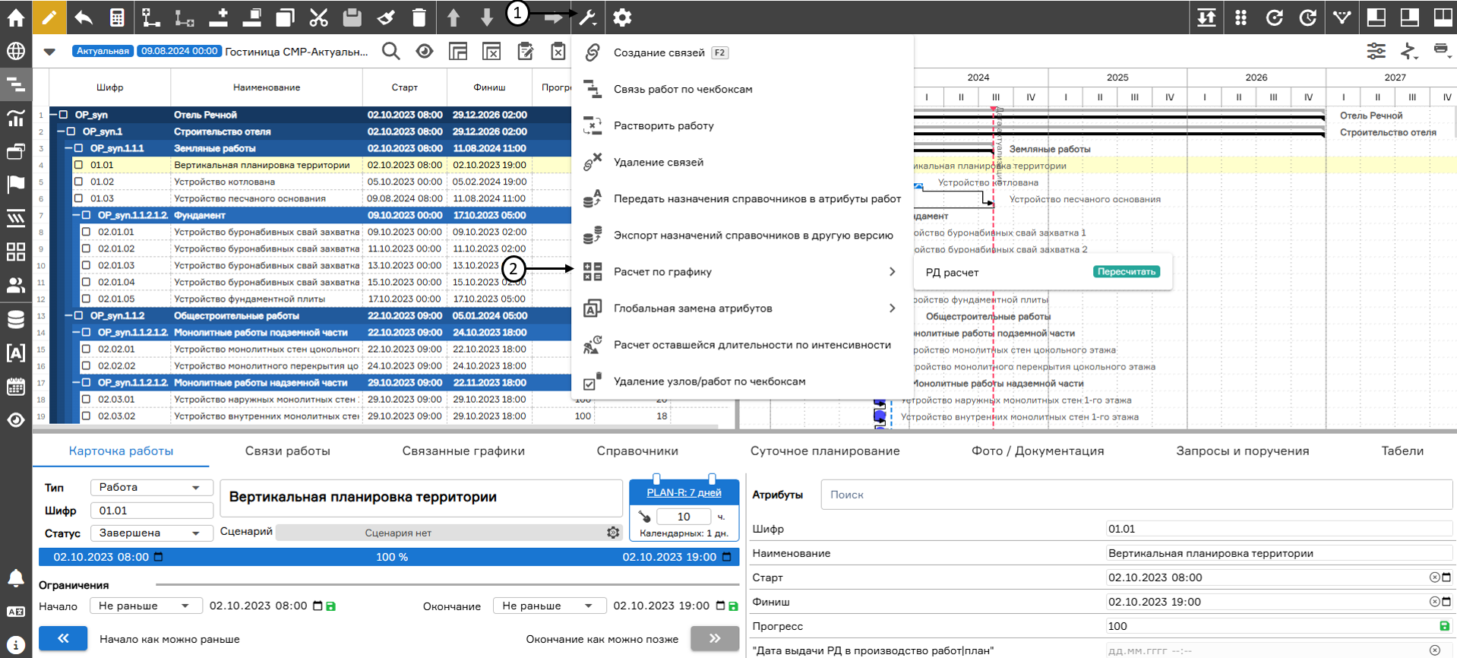Open the wrench tools menu
This screenshot has width=1457, height=658.
coord(588,17)
